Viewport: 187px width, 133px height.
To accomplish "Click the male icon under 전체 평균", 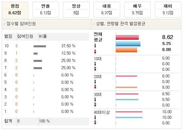I will [95, 46].
